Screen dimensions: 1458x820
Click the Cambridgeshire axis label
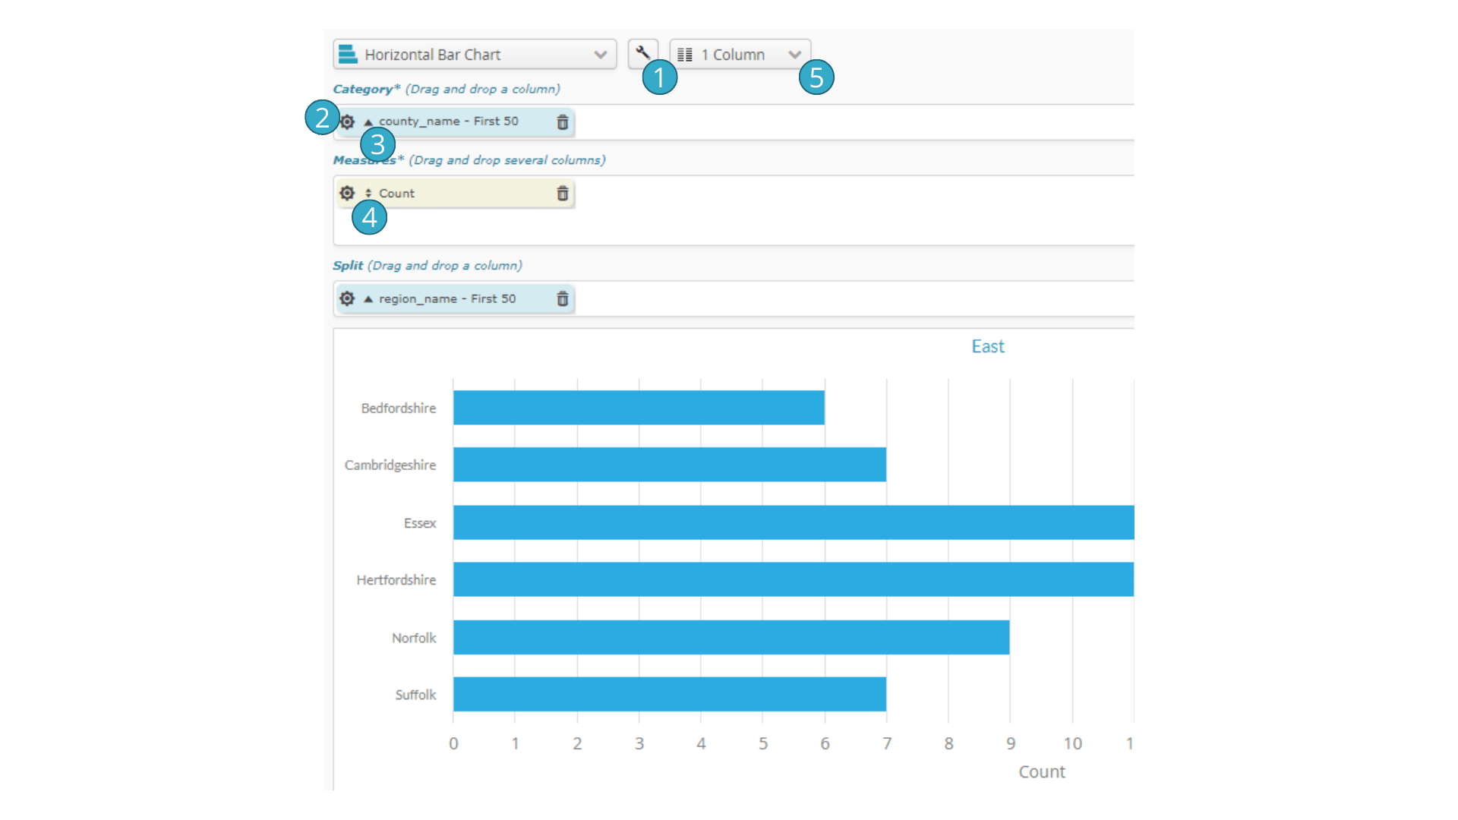point(390,465)
